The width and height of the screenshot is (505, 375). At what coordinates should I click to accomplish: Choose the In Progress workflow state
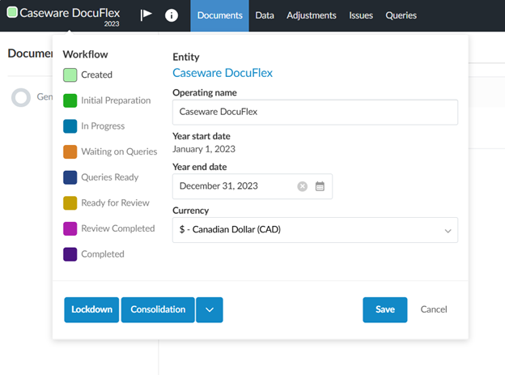70,126
